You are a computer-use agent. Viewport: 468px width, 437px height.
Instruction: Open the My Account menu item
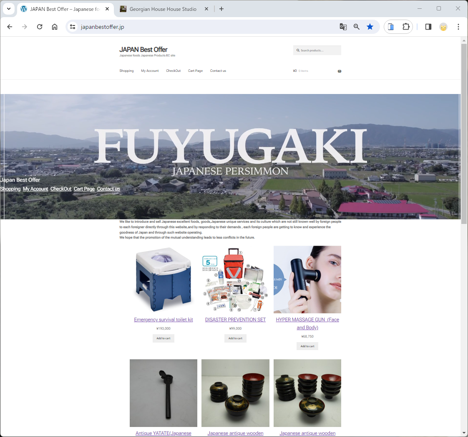pos(150,71)
